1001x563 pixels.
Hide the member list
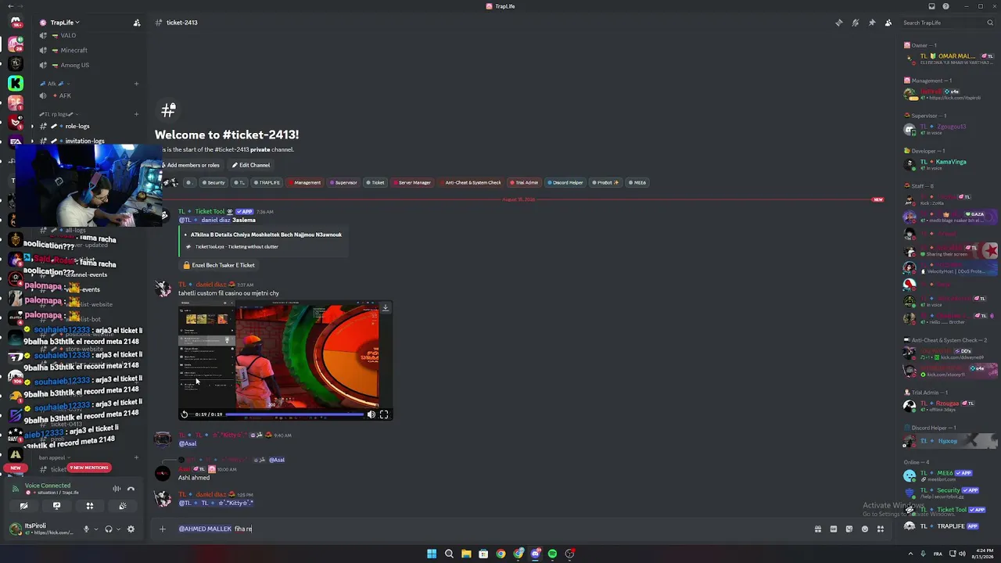[x=888, y=23]
